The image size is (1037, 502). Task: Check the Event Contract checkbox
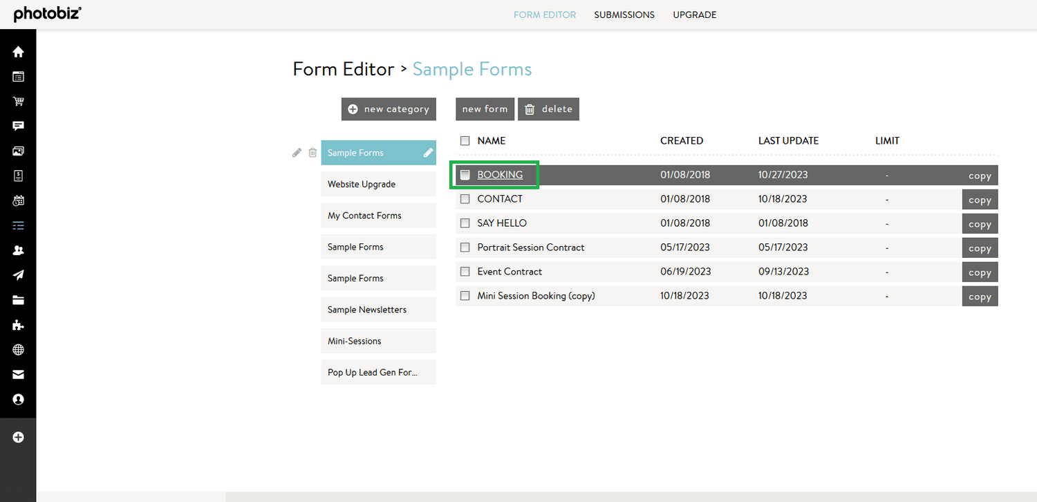(465, 271)
